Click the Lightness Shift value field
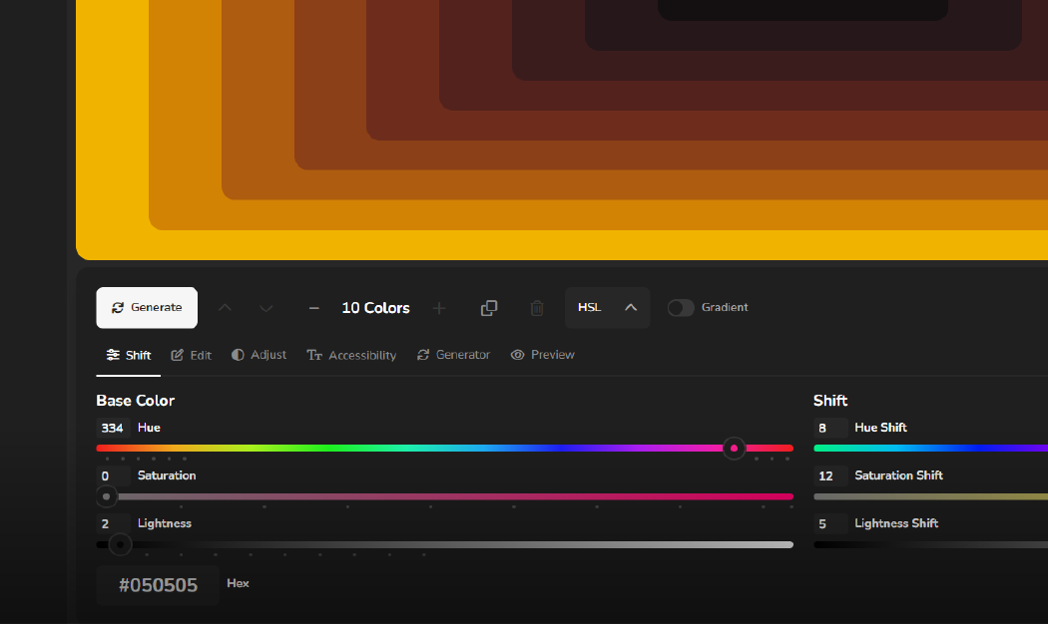The width and height of the screenshot is (1048, 624). click(830, 524)
